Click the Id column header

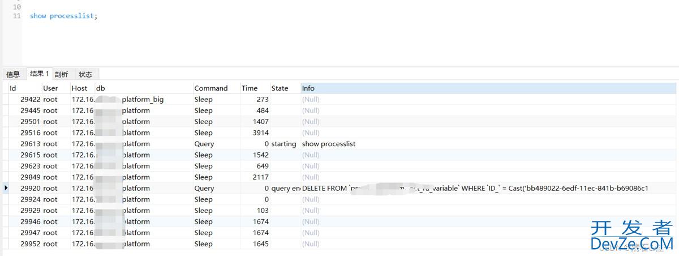(x=13, y=88)
